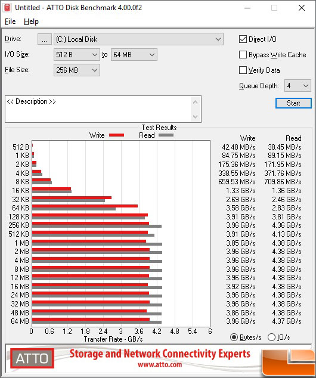316x378 pixels.
Task: Expand the Drive selection dropdown
Action: tap(138, 39)
